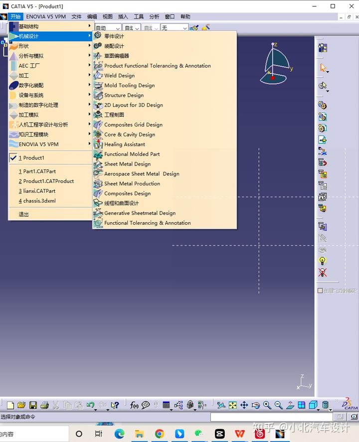Tick the 创建过滤捕获 checkbox
This screenshot has height=442, width=359.
tap(320, 291)
